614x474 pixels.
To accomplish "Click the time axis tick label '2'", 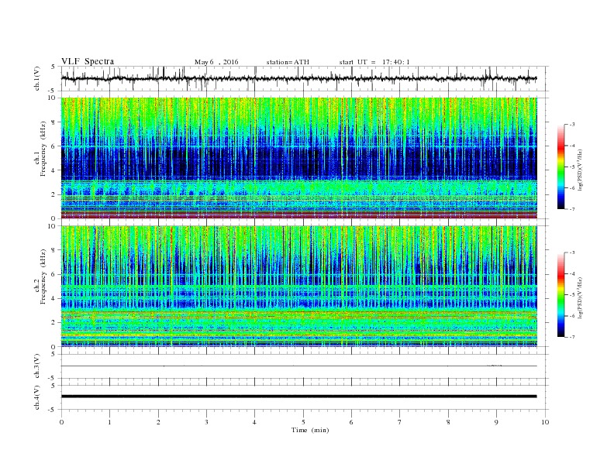I will (x=158, y=422).
